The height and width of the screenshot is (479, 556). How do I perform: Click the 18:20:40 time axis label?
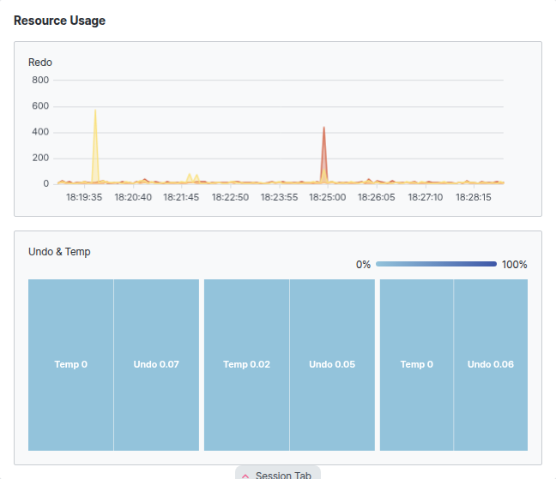[133, 197]
